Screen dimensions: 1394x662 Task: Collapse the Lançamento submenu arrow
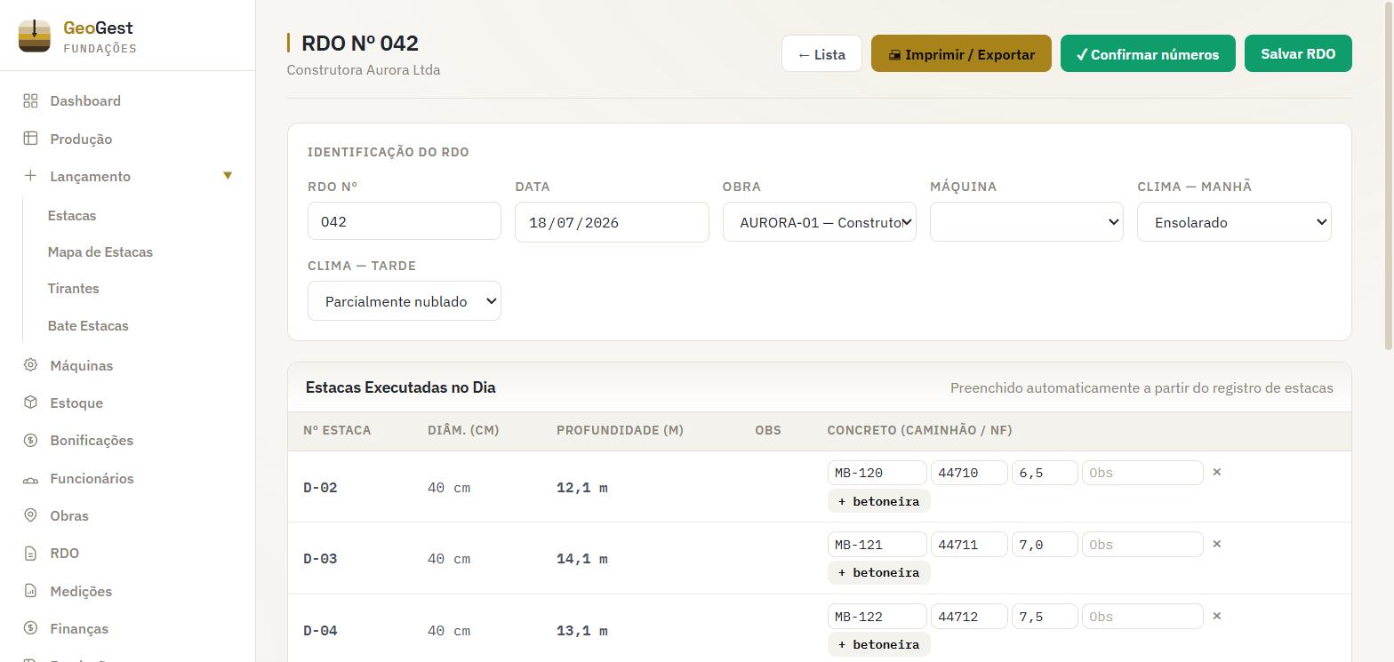click(x=228, y=176)
